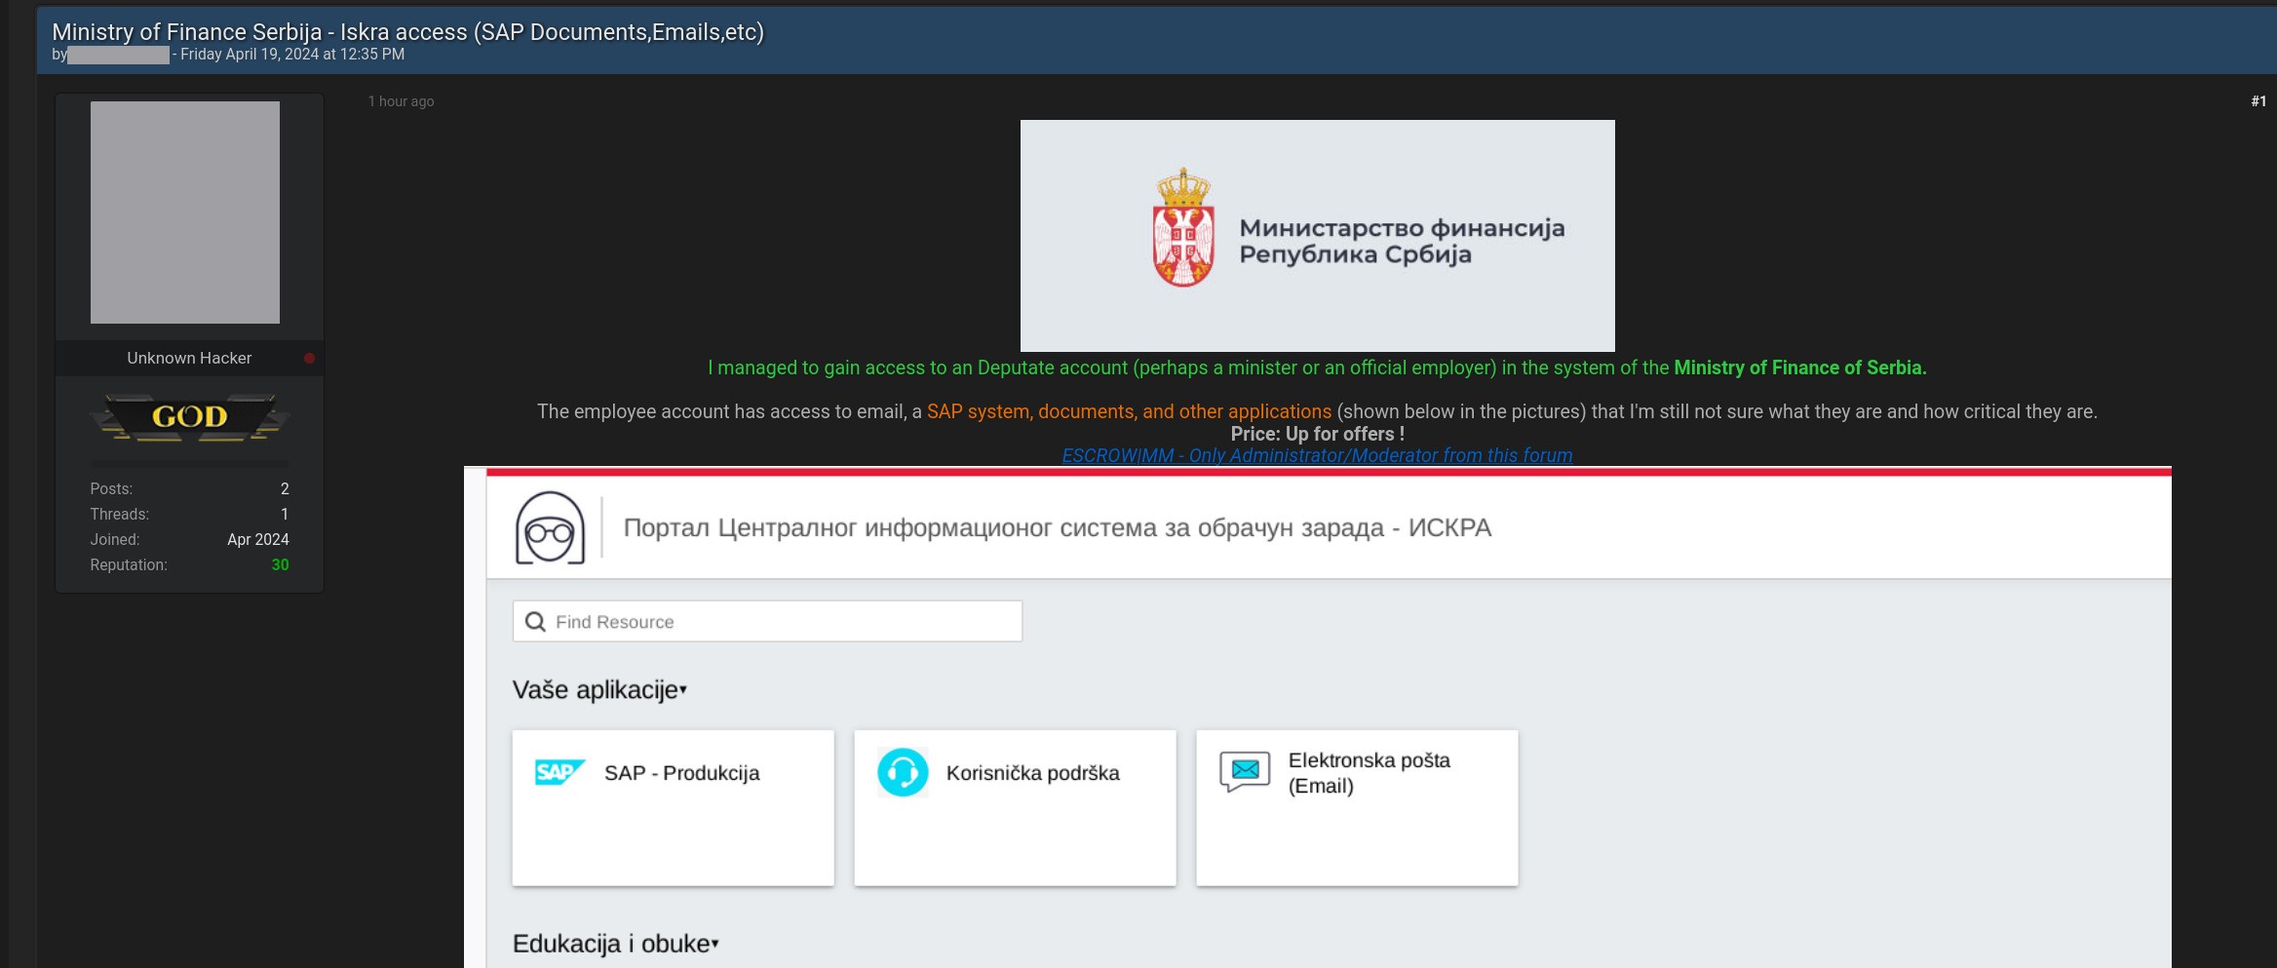This screenshot has width=2277, height=968.
Task: Open the Korisnička podrška tile
Action: [x=1015, y=808]
